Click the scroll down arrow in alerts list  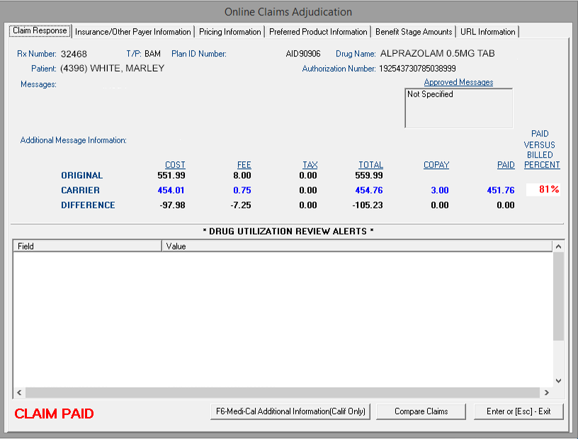pyautogui.click(x=557, y=380)
